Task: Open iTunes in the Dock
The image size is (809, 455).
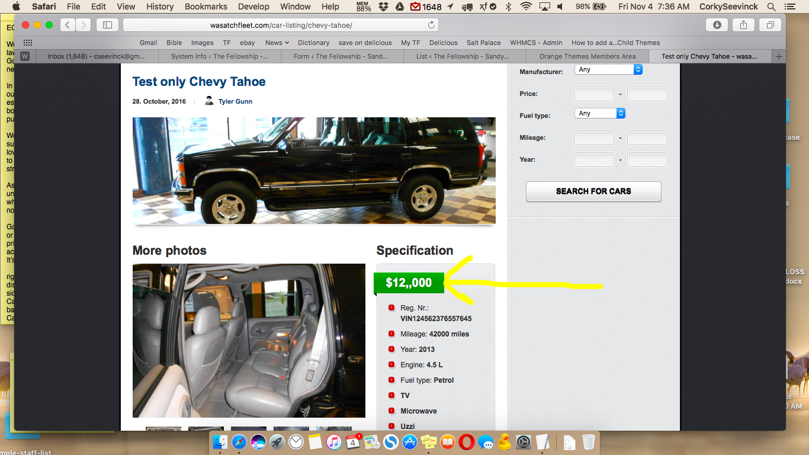Action: click(x=334, y=441)
